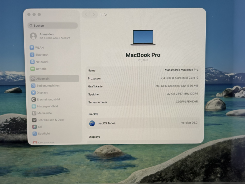Click the Menüleiste icon
Screen dimensions: 245x184
point(34,113)
